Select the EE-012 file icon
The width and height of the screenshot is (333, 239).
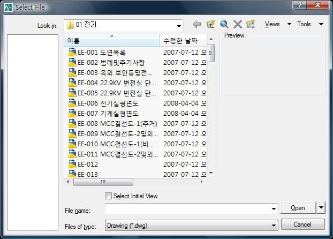coord(72,165)
